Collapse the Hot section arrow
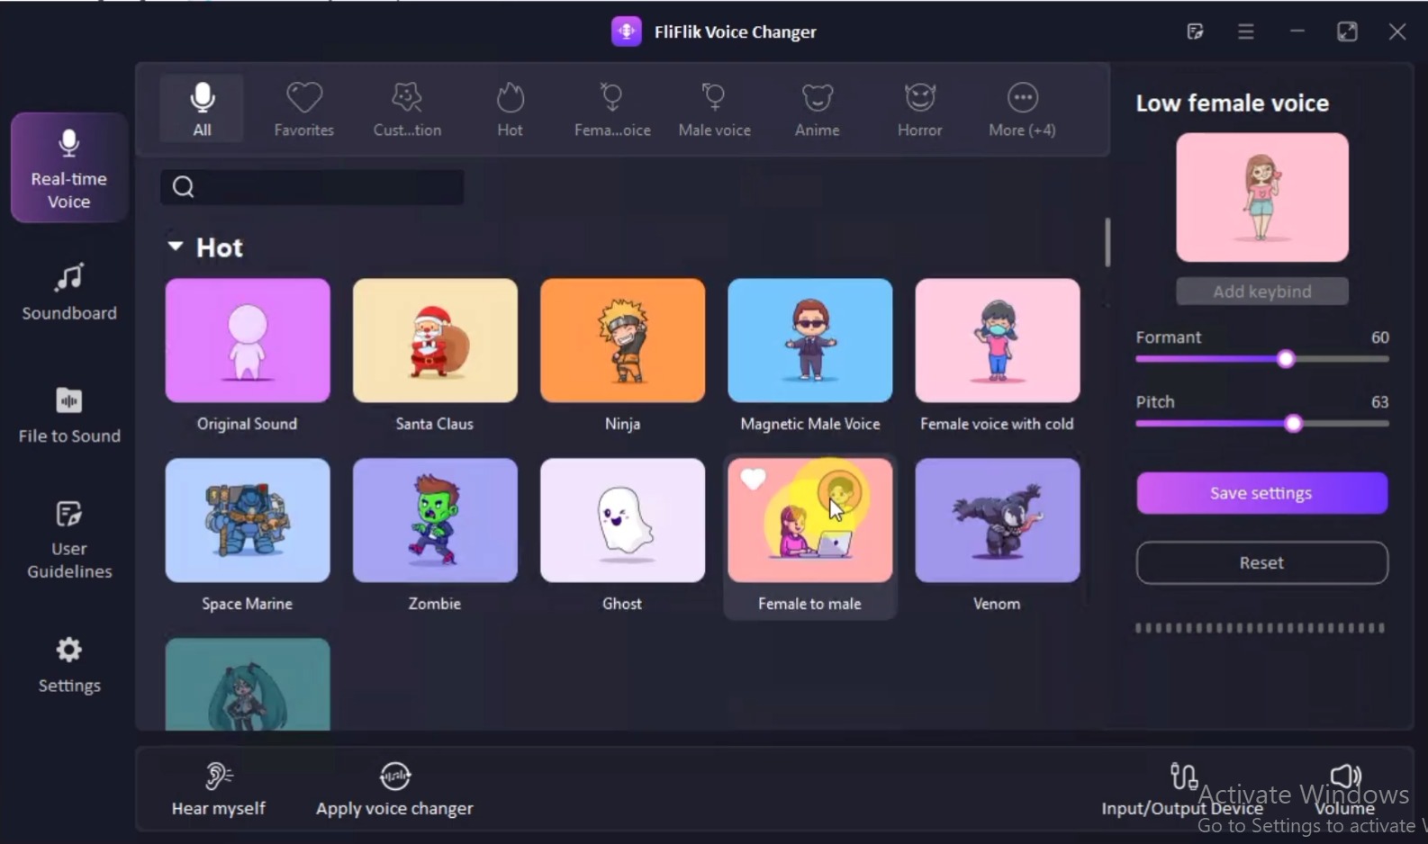Viewport: 1428px width, 844px height. tap(176, 246)
